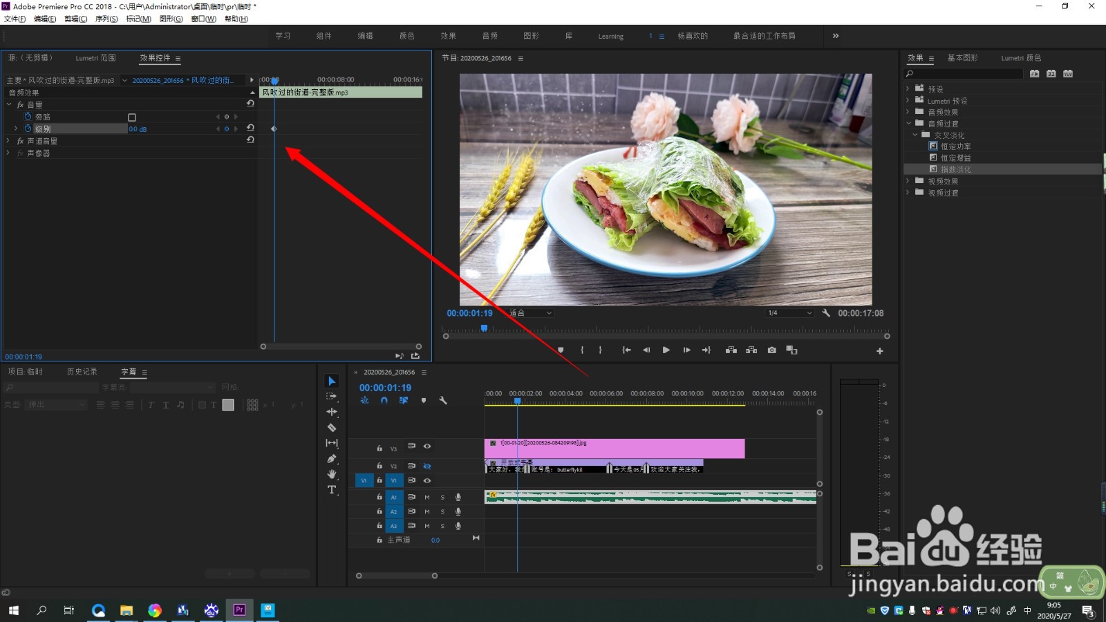Go to Out point in Program monitor

(x=706, y=350)
